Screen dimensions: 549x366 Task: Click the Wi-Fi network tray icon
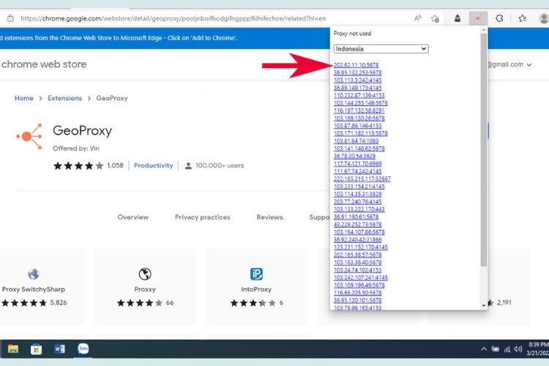click(507, 349)
